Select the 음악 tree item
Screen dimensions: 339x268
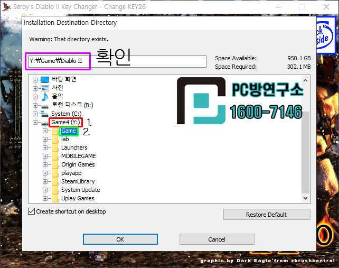point(58,96)
